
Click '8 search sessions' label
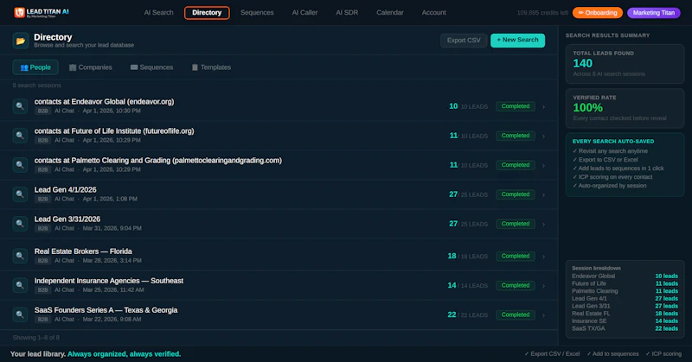click(36, 86)
